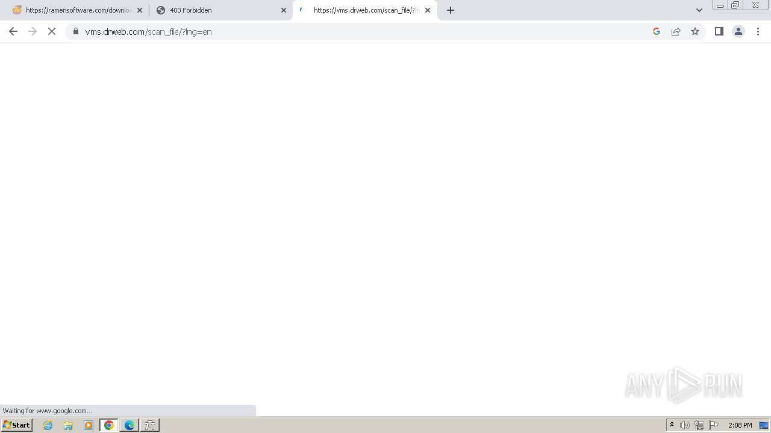
Task: Toggle the side panel
Action: point(719,31)
